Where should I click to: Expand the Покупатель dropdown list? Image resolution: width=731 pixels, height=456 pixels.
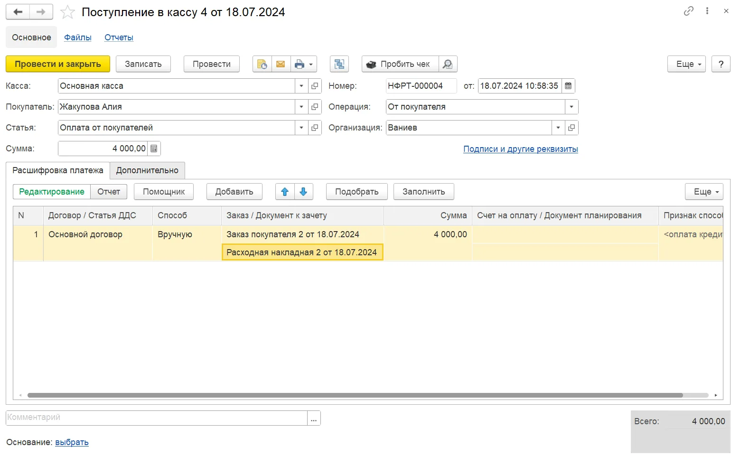pyautogui.click(x=301, y=107)
